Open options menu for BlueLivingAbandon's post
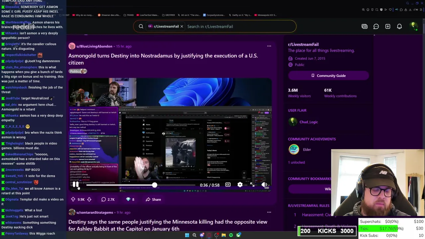 (x=269, y=46)
